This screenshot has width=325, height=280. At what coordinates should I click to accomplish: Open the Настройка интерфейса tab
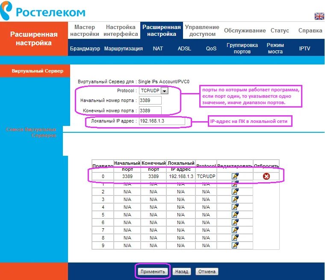(121, 30)
